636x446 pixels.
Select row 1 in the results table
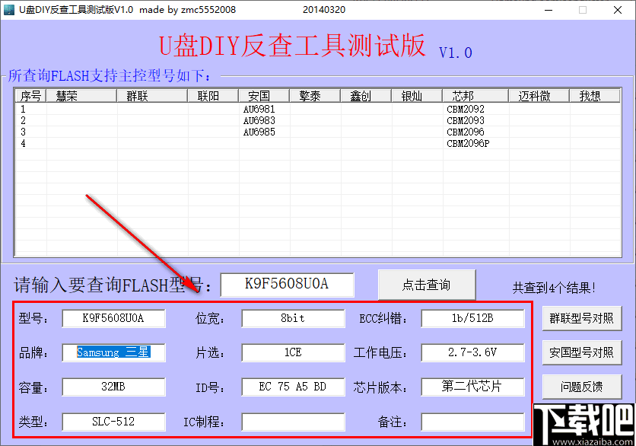(x=23, y=108)
